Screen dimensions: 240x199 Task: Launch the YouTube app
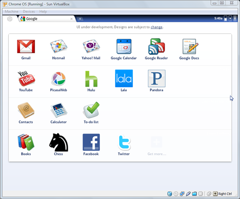pyautogui.click(x=26, y=78)
